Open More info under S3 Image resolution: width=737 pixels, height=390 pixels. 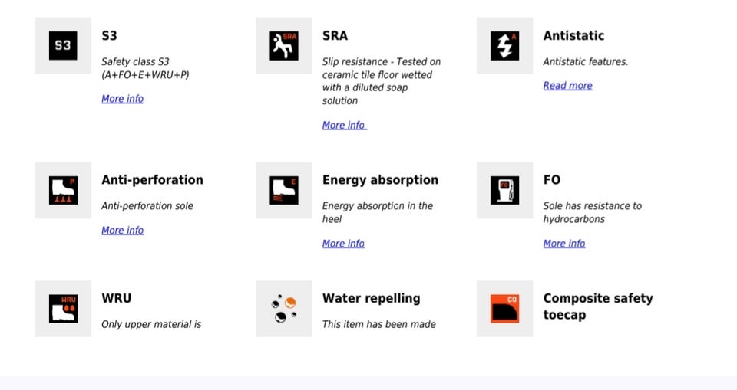[x=122, y=99]
